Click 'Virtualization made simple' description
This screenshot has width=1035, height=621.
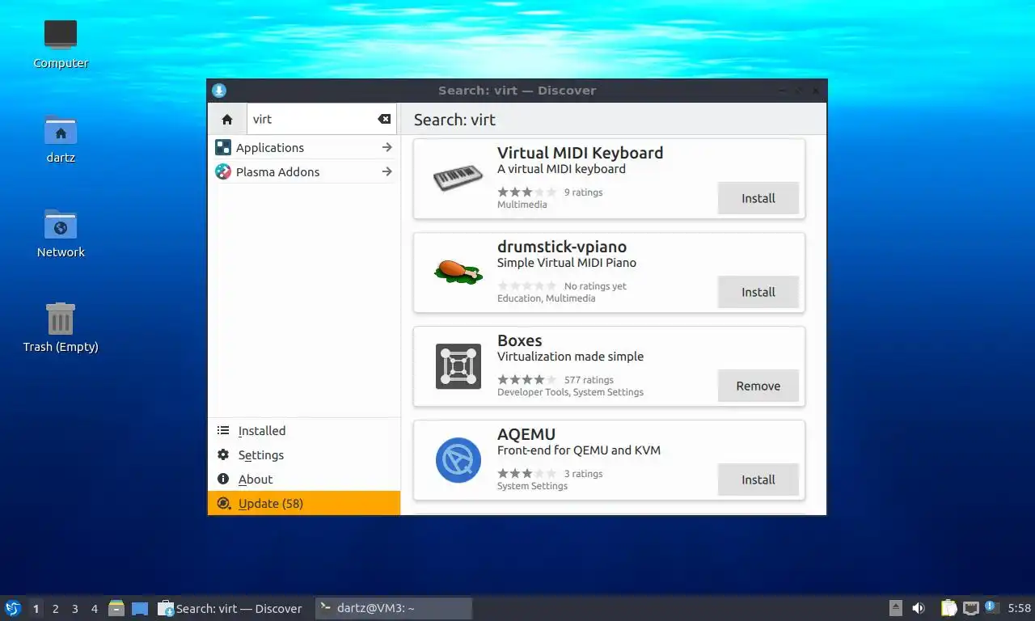[571, 357]
